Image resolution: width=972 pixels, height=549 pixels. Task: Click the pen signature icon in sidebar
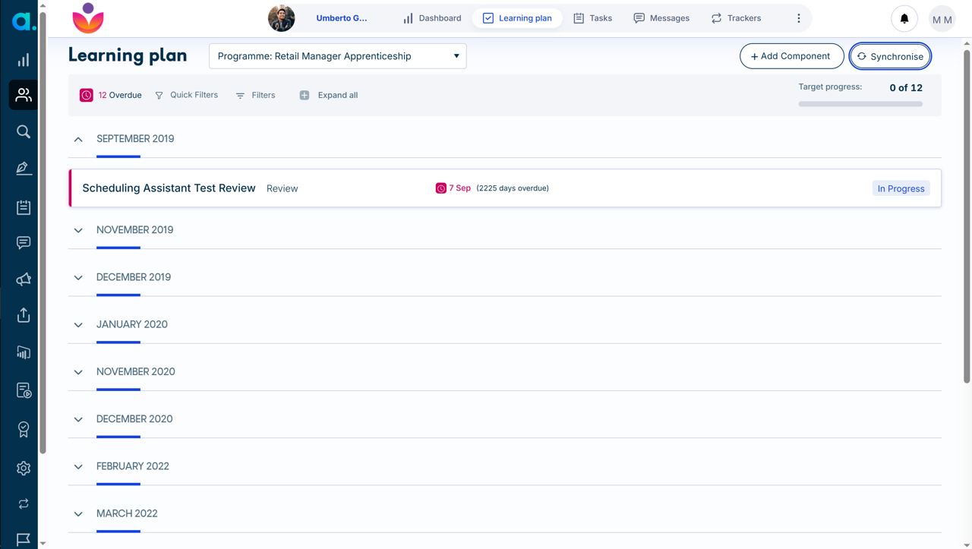[x=24, y=168]
